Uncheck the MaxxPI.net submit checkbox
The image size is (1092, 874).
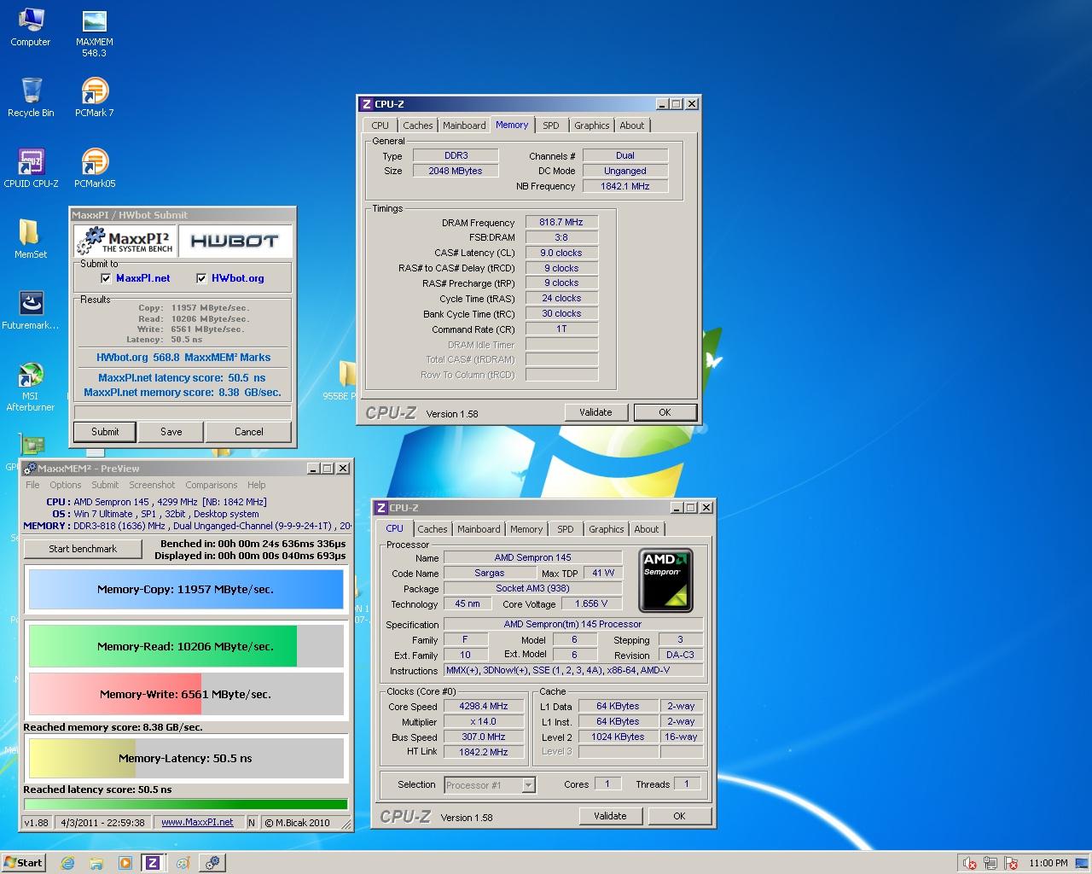coord(106,278)
